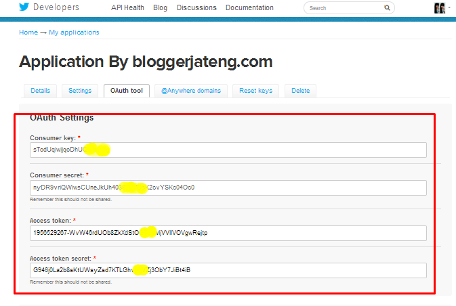Screen dimensions: 456x306
Task: Click the Application By bloggerjateng.com title
Action: (x=146, y=62)
